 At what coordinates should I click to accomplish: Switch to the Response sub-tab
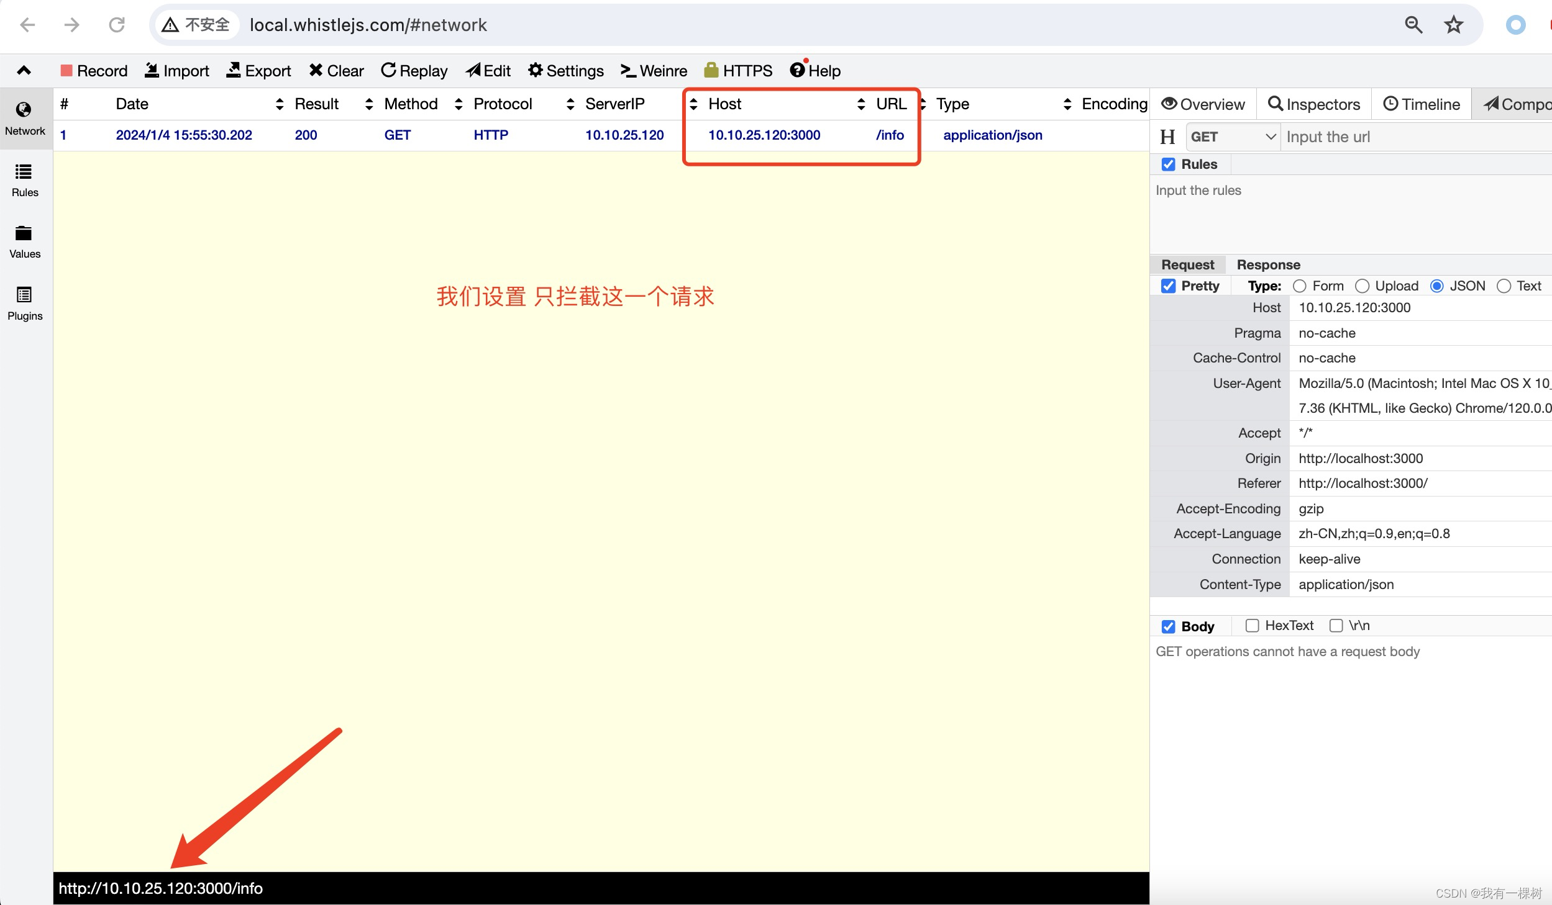tap(1268, 264)
